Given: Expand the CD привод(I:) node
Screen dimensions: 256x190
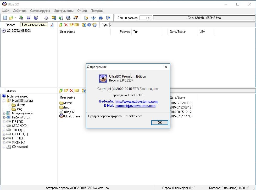Looking at the screenshot, I should [x=4, y=147].
